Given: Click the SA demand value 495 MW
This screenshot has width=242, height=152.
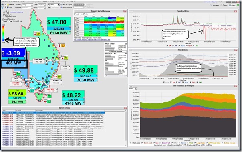Looking at the screenshot, I should pyautogui.click(x=14, y=63).
